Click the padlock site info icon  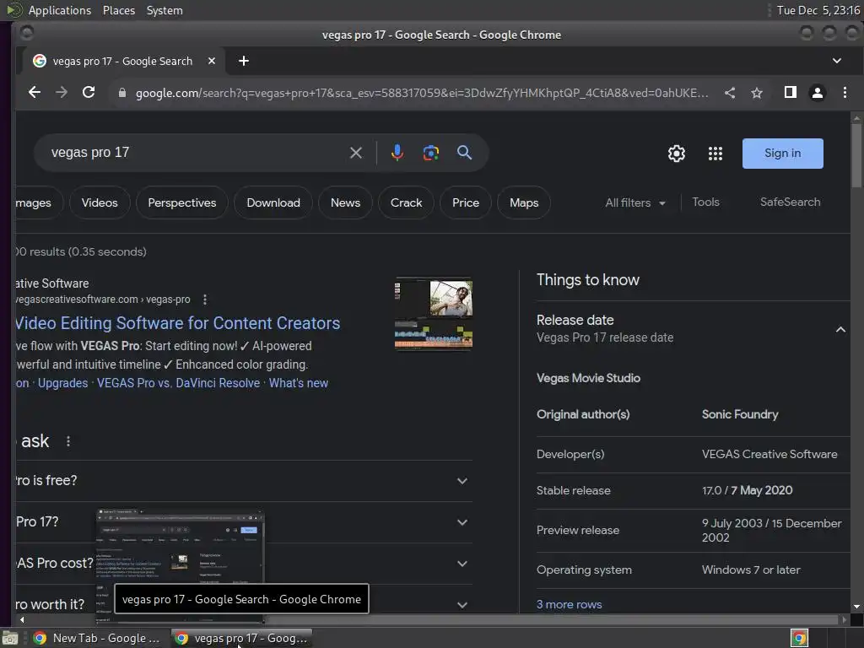click(x=121, y=93)
